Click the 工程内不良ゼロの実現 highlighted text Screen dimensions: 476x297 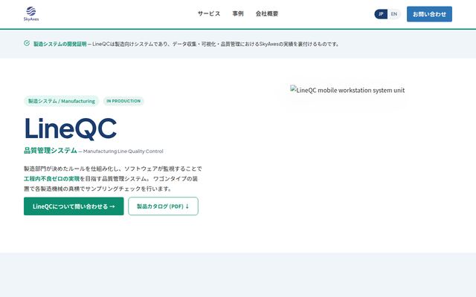tap(51, 179)
